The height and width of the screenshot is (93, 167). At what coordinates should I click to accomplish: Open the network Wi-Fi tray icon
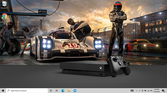coord(148,90)
